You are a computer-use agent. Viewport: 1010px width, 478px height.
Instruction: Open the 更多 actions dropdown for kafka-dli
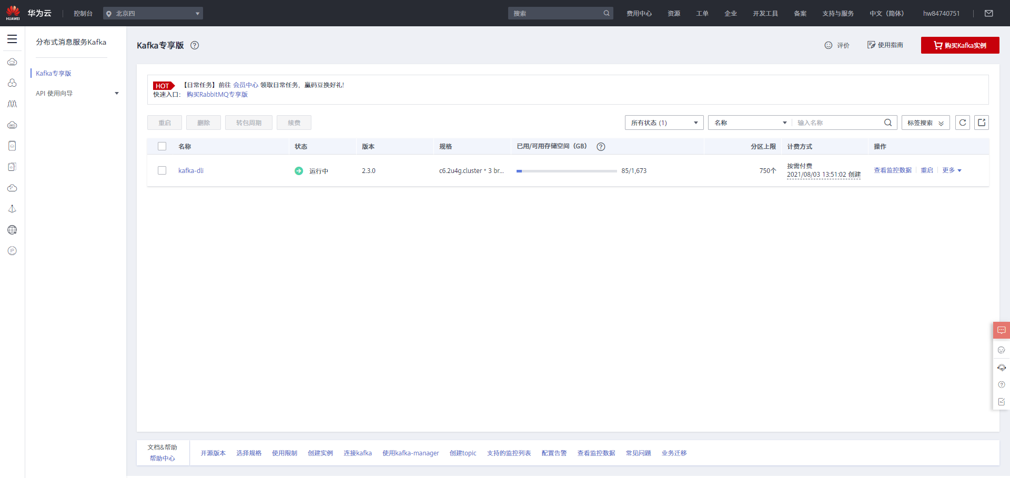(x=952, y=170)
